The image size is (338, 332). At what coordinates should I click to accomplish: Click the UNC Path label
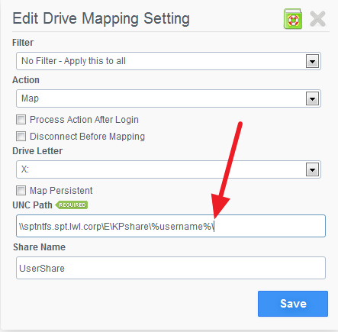pyautogui.click(x=32, y=205)
